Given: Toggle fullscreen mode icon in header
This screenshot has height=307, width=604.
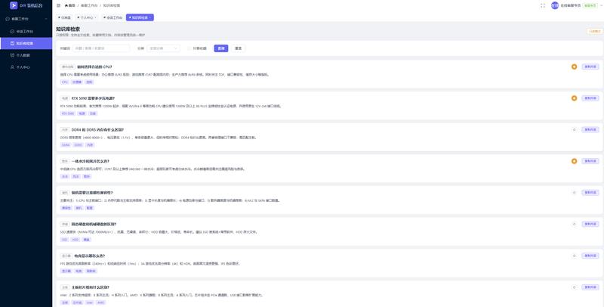Looking at the screenshot, I should 543,5.
